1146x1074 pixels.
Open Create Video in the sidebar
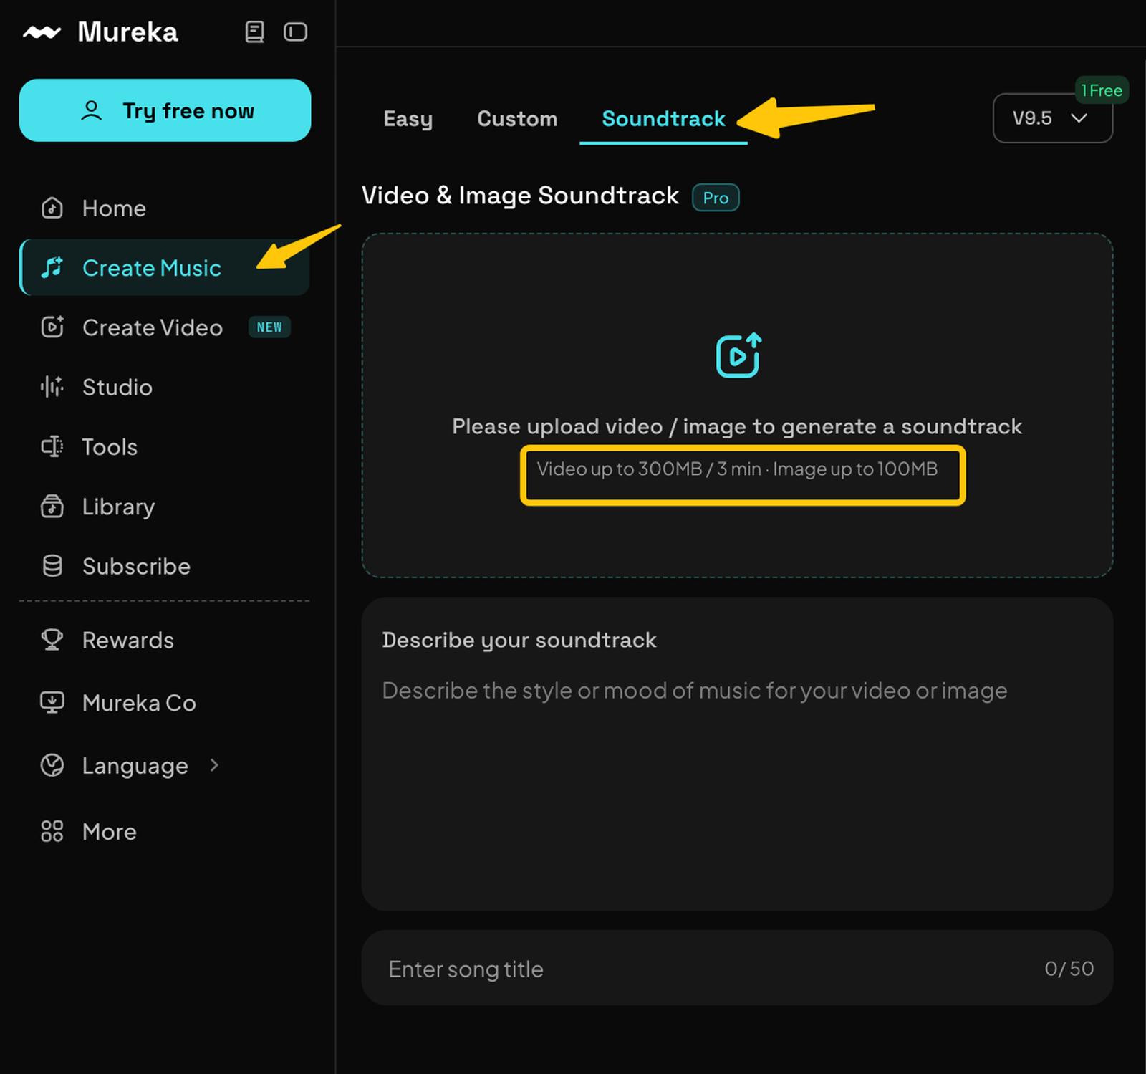[165, 327]
